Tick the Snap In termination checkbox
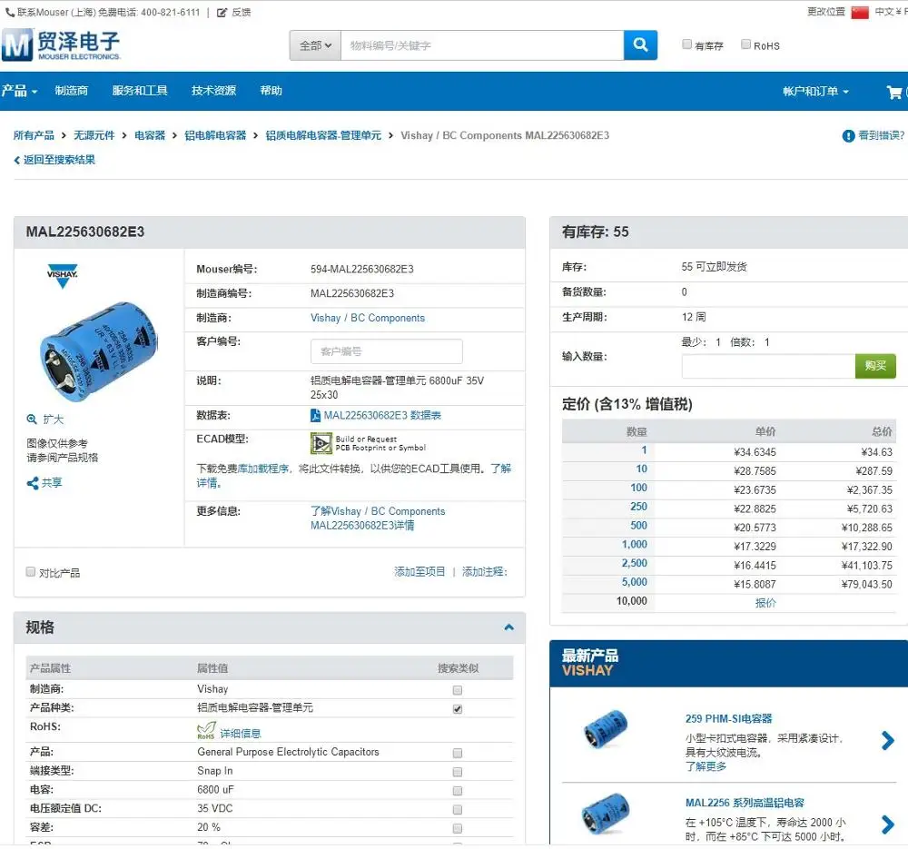Viewport: 908px width, 849px height. coord(458,772)
